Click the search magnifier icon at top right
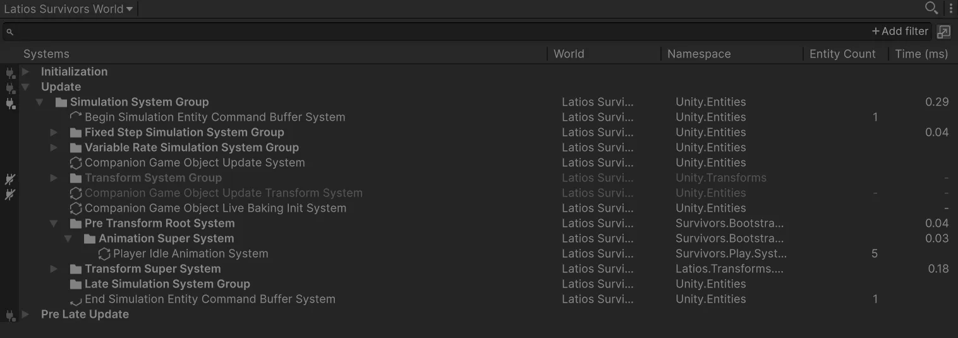The width and height of the screenshot is (958, 338). click(931, 8)
